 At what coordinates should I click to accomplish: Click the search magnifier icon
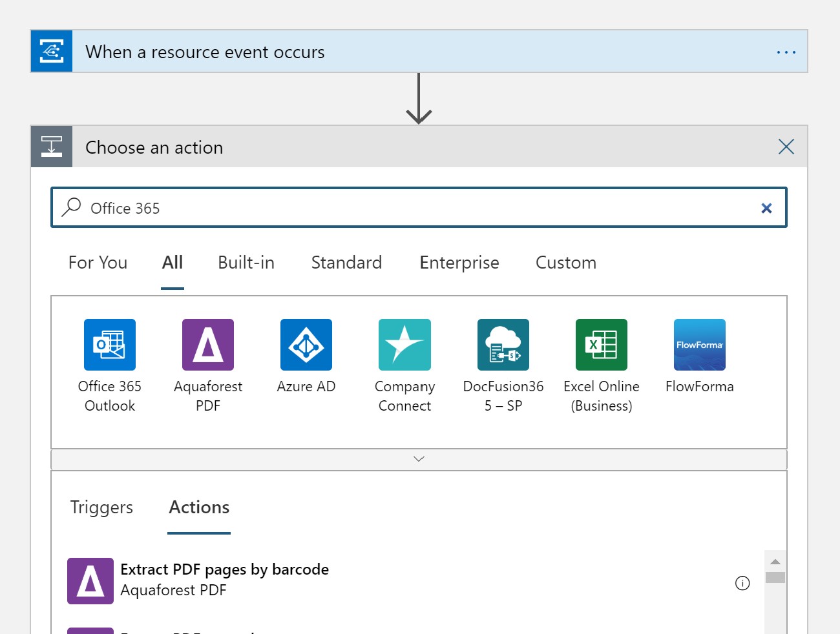(71, 207)
